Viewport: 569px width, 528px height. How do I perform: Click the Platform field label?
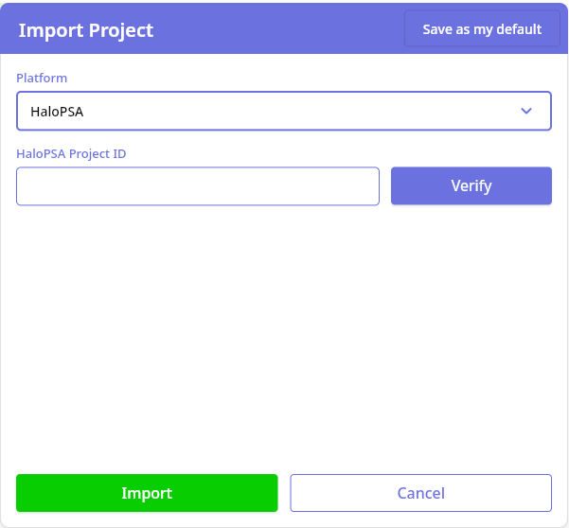point(42,78)
